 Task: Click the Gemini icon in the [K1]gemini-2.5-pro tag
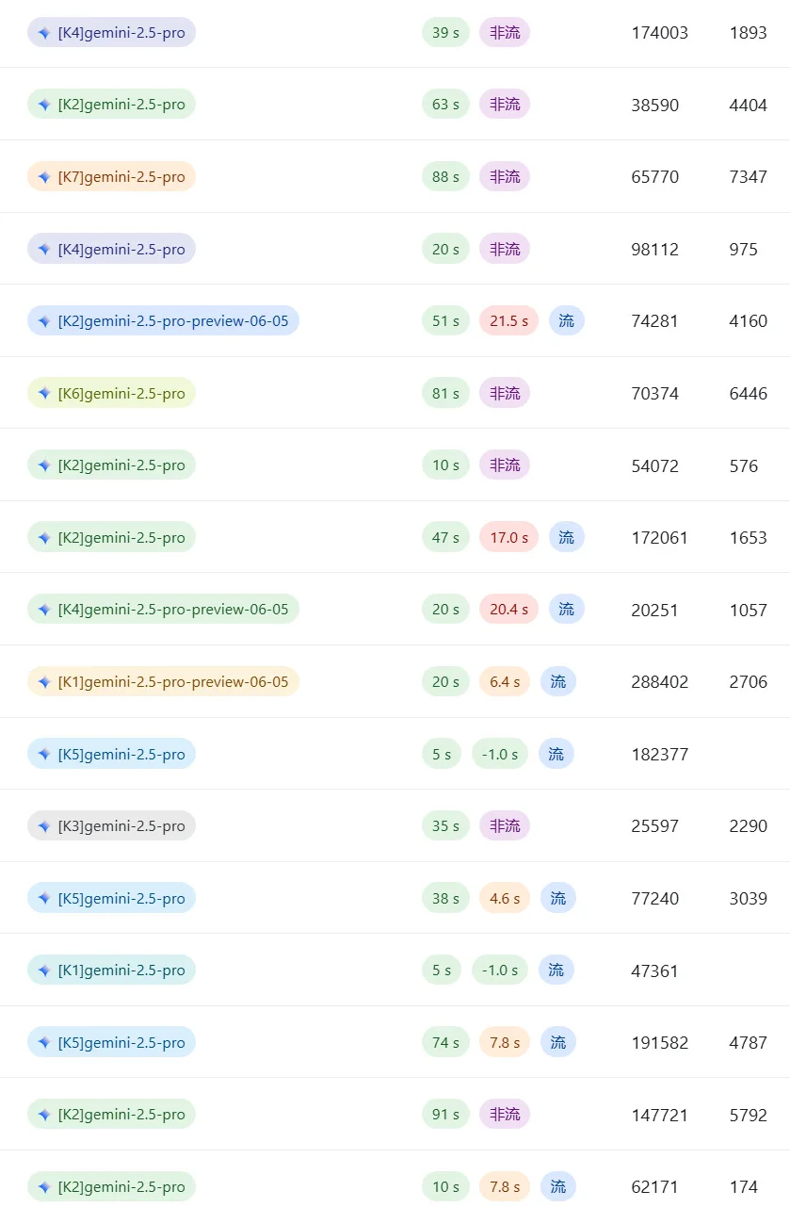(x=44, y=970)
